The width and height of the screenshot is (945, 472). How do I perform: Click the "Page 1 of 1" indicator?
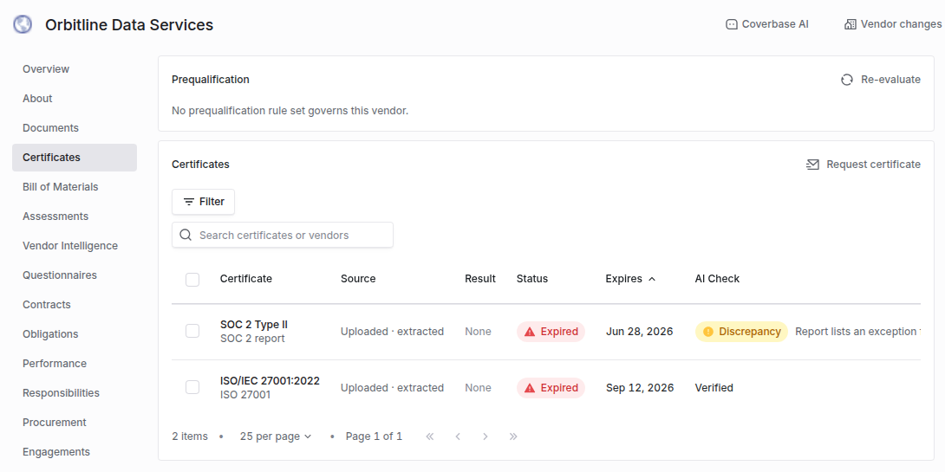(374, 436)
